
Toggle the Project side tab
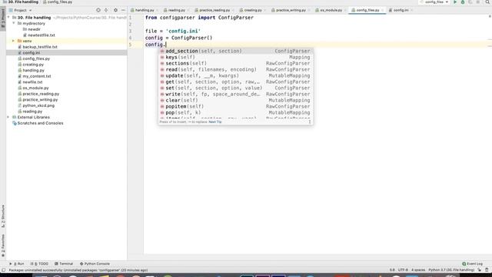(3, 18)
